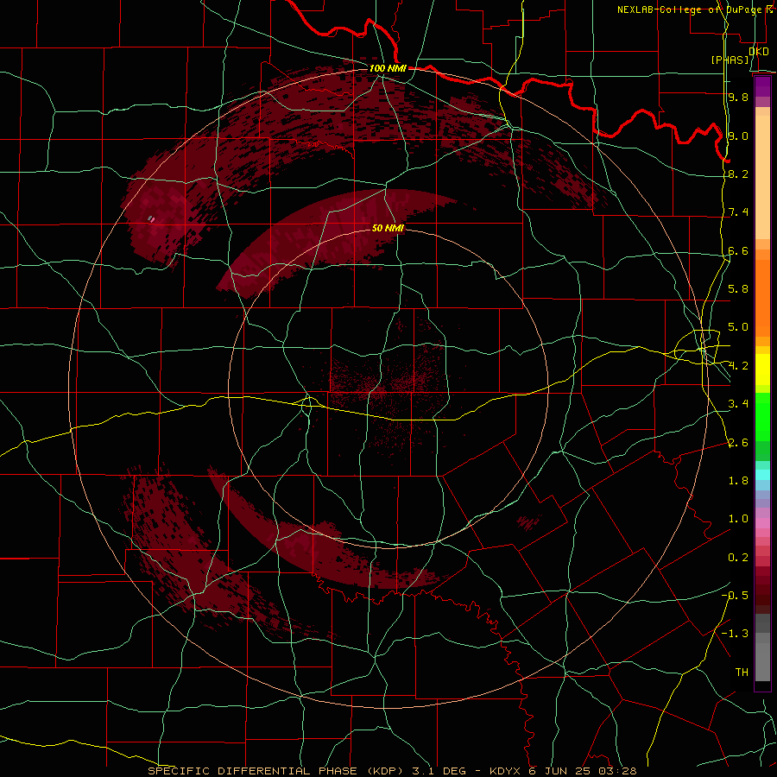Click the [PHAS] units label
777x777 pixels.
point(730,60)
